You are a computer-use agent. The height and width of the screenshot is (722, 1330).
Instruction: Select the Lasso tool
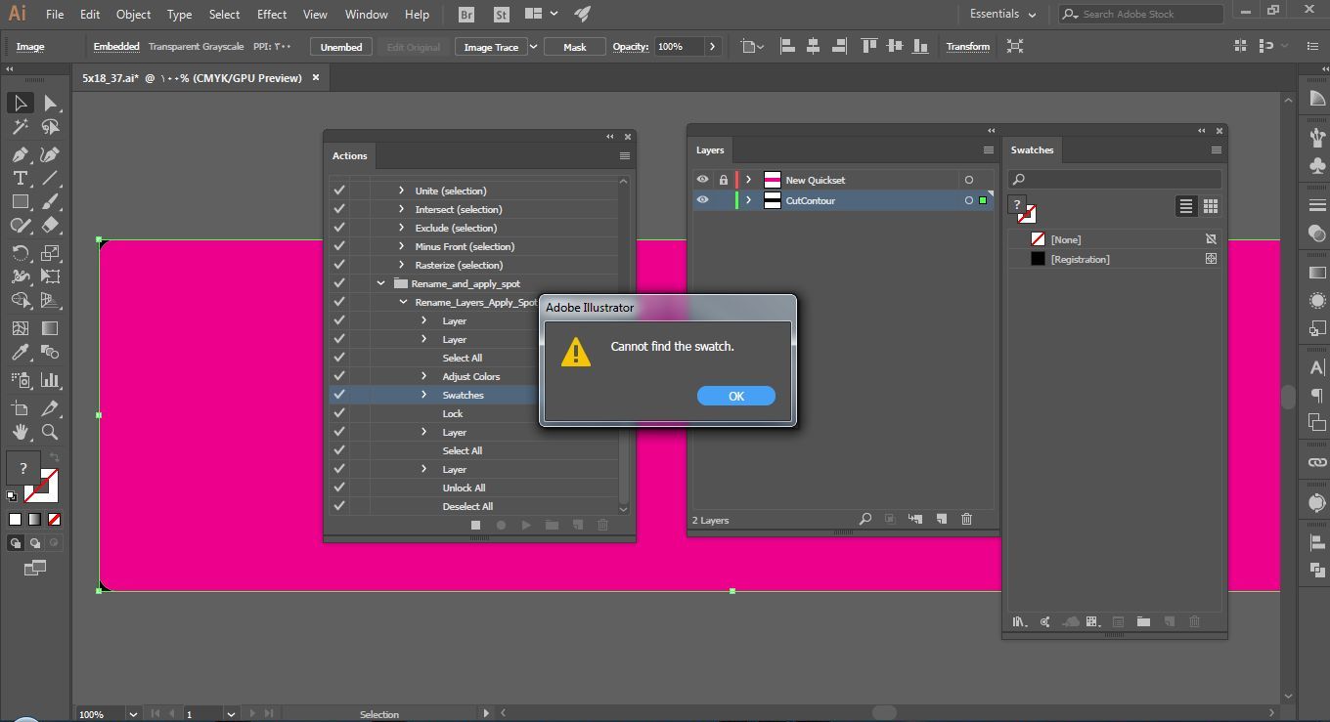(x=50, y=127)
